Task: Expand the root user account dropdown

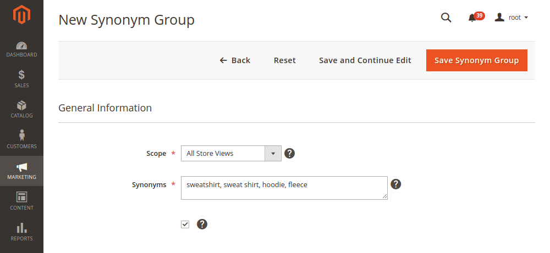Action: (511, 18)
